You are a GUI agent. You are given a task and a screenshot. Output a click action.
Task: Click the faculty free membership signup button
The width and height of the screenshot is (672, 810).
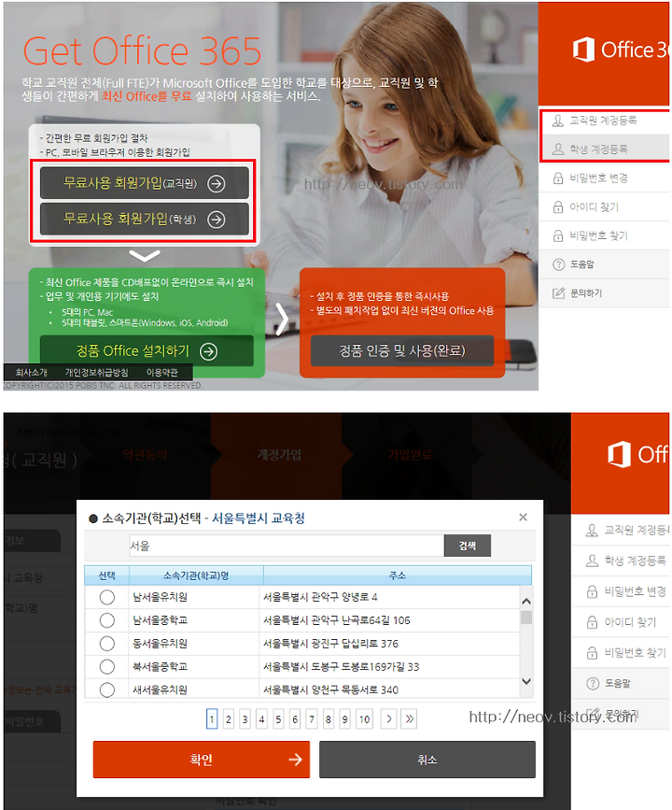(x=145, y=183)
